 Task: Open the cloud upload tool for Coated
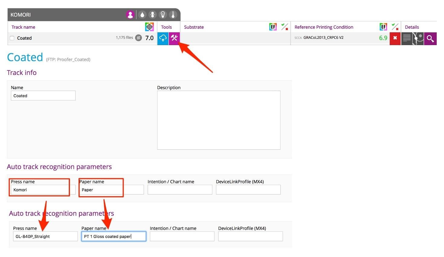pyautogui.click(x=163, y=38)
